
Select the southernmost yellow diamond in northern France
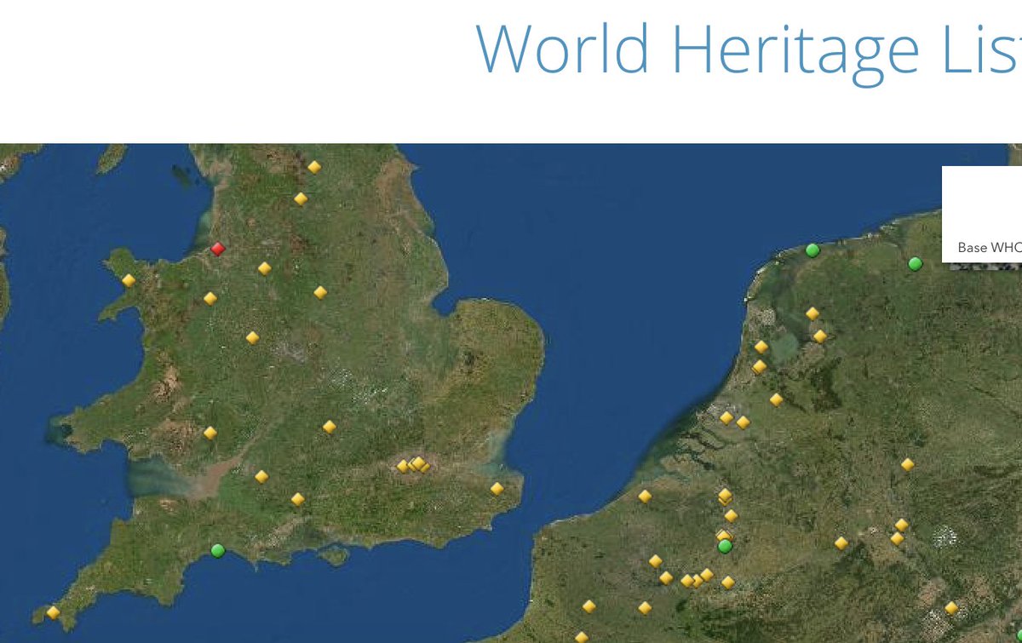tap(581, 637)
